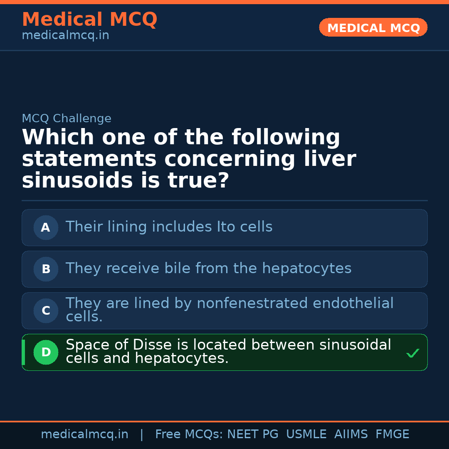Open medicalmcq.in link in the footer

(84, 434)
